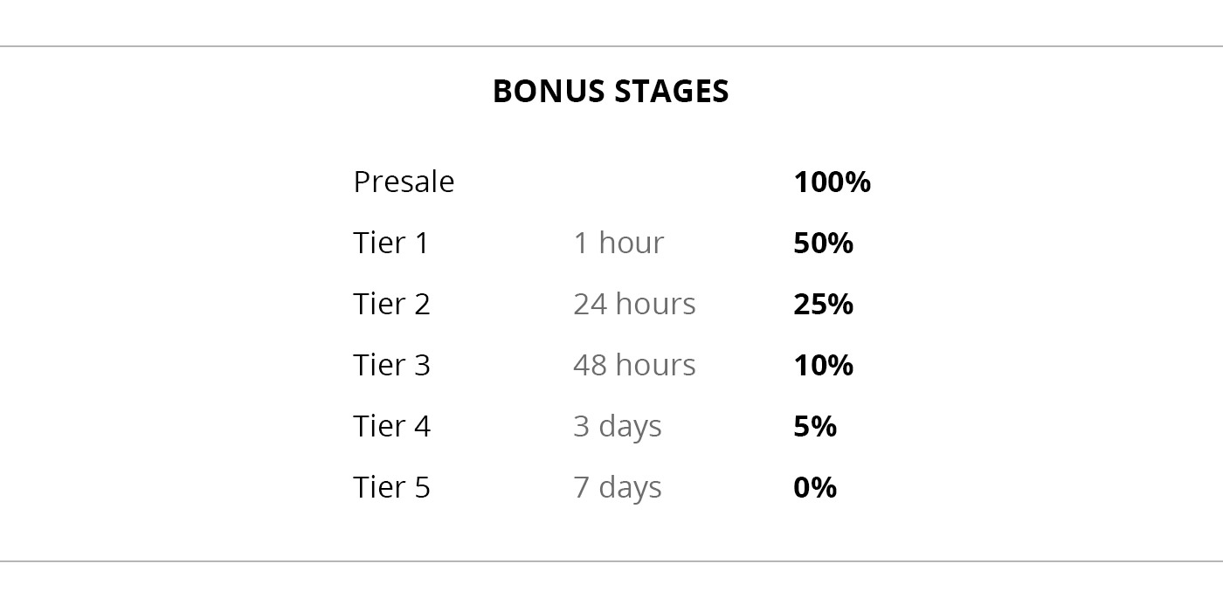Click the BONUS STAGES heading
Viewport: 1223px width, 598px height.
point(611,91)
